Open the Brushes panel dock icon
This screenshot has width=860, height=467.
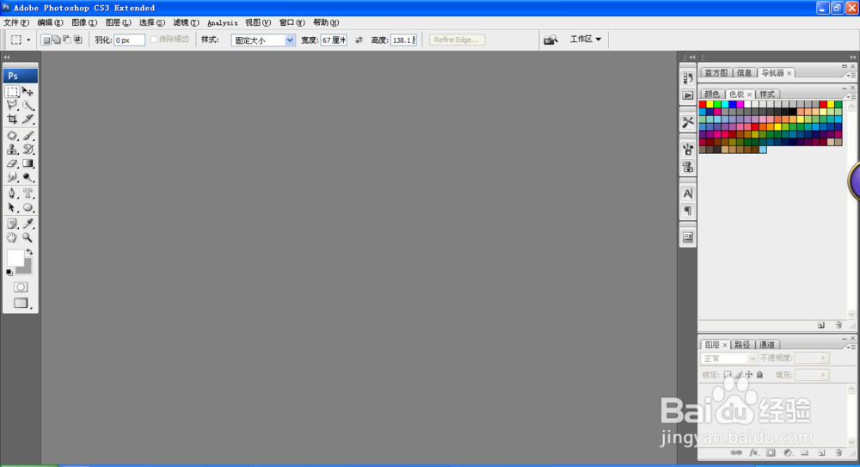(x=688, y=149)
